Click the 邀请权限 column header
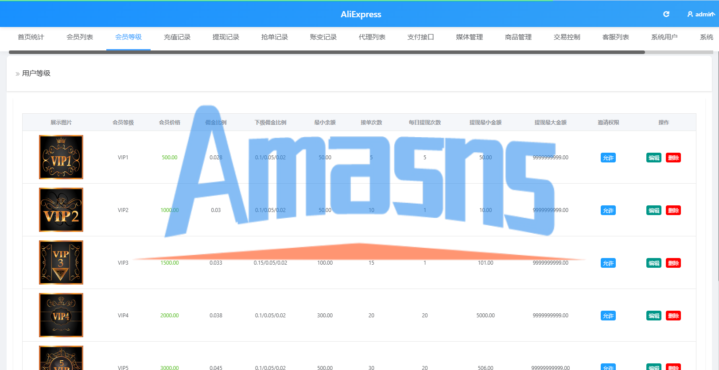 point(608,123)
